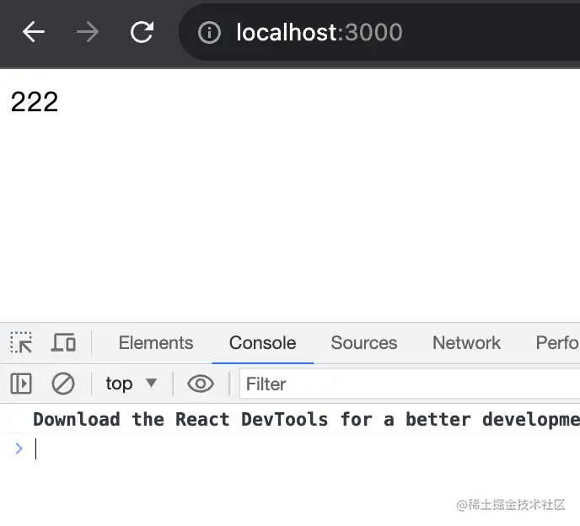Open the Sources tab

364,343
